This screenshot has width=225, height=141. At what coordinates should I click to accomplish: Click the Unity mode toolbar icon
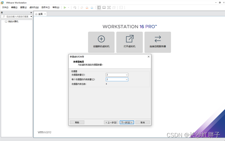click(x=114, y=8)
